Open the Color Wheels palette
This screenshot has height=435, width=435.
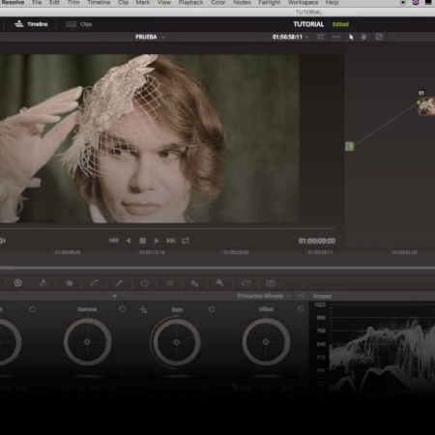point(18,283)
